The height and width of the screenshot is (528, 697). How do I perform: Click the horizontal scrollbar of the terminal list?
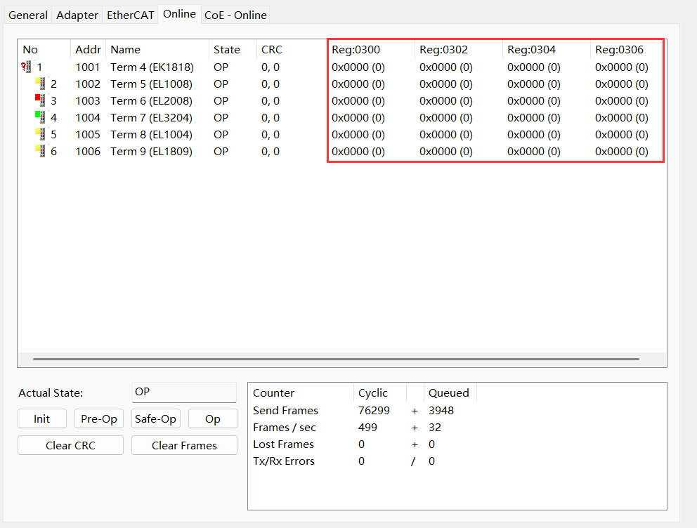pyautogui.click(x=336, y=359)
